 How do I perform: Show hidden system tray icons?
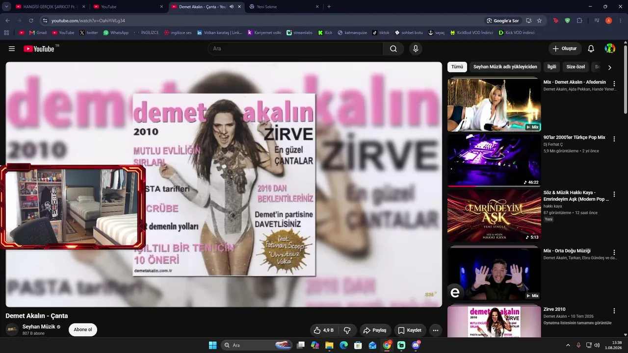(568, 345)
